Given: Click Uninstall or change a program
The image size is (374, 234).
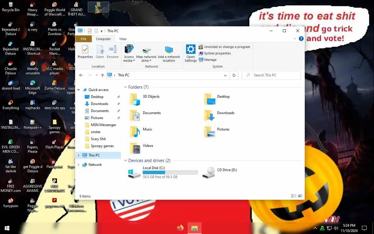Looking at the screenshot, I should [x=224, y=47].
